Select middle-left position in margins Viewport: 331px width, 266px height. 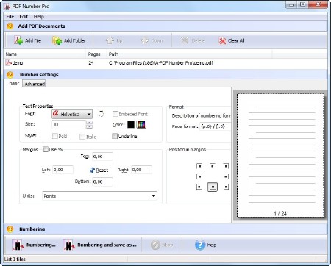click(199, 176)
